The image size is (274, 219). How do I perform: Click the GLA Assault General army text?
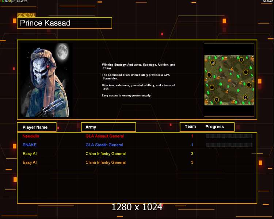click(104, 136)
